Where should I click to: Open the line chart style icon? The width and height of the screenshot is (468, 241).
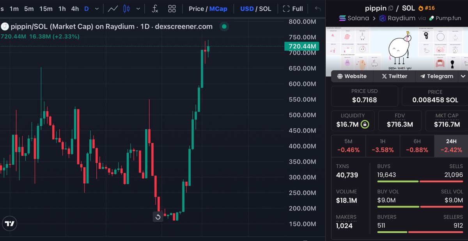[113, 8]
